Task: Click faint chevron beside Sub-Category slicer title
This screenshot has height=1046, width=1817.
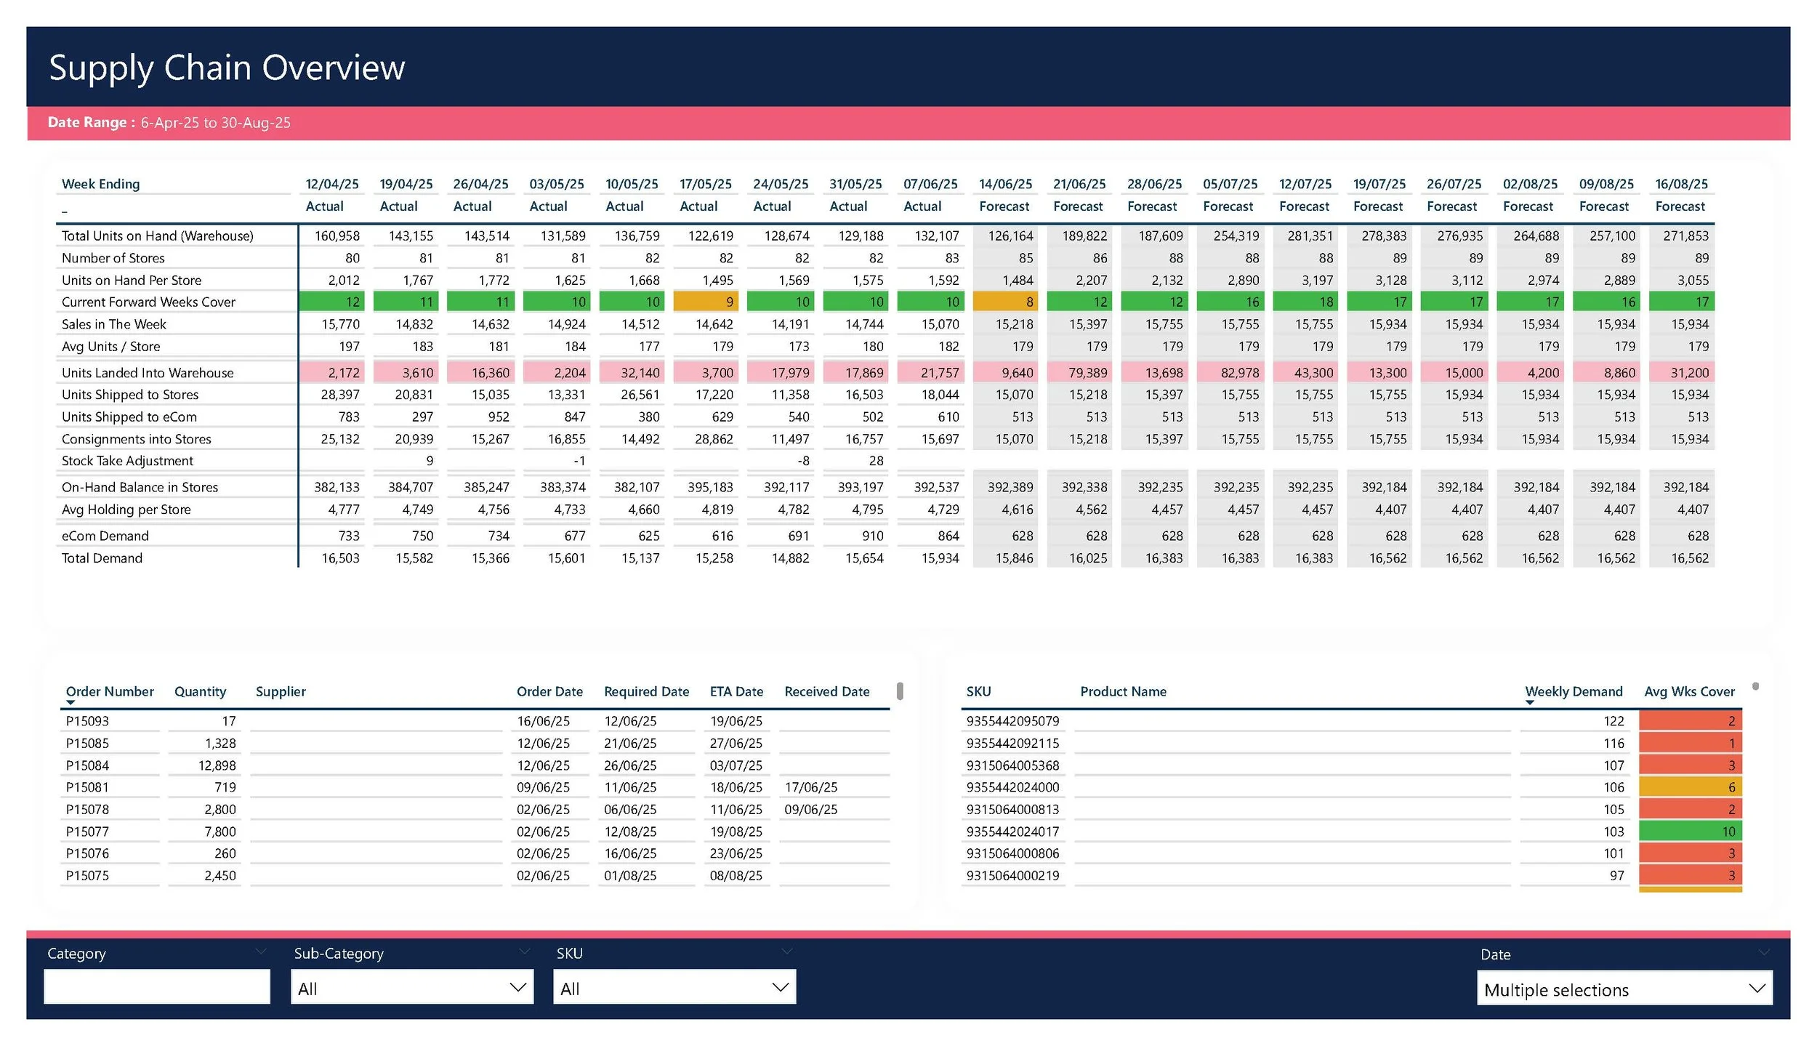Action: pos(524,952)
